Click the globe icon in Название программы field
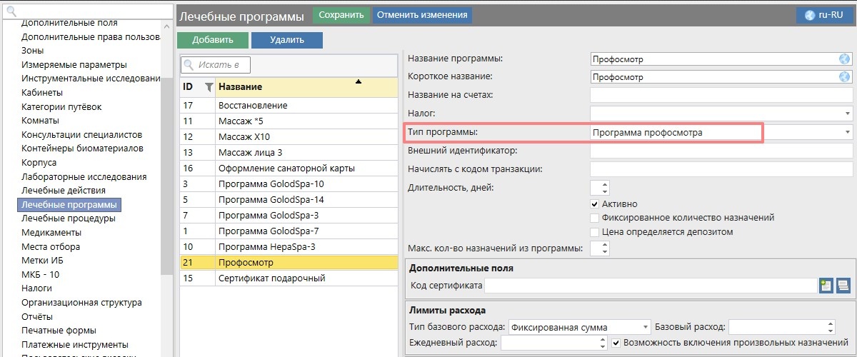Viewport: 857px width, 357px height. tap(844, 59)
